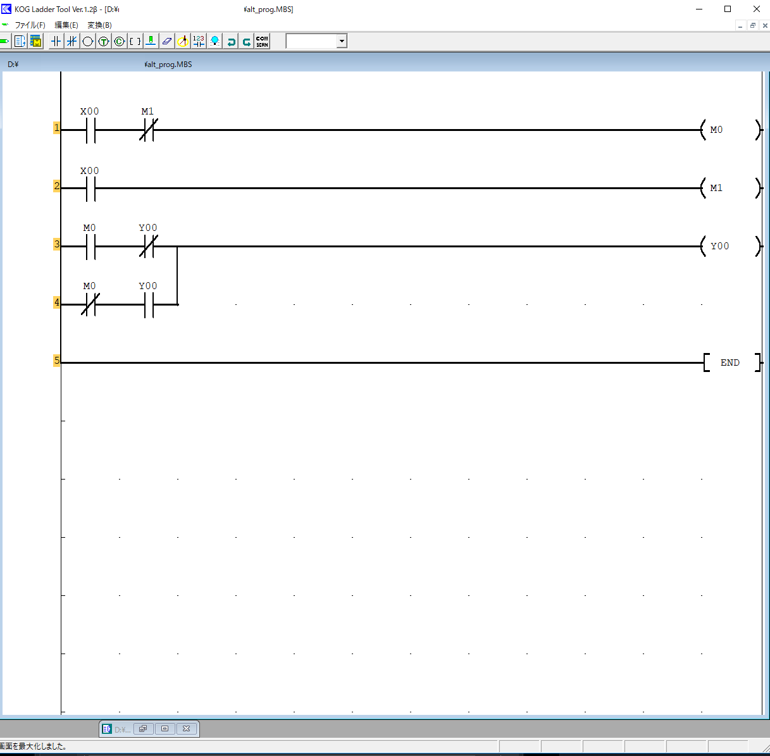Image resolution: width=770 pixels, height=756 pixels.
Task: Click the green line draw tool
Action: click(151, 42)
